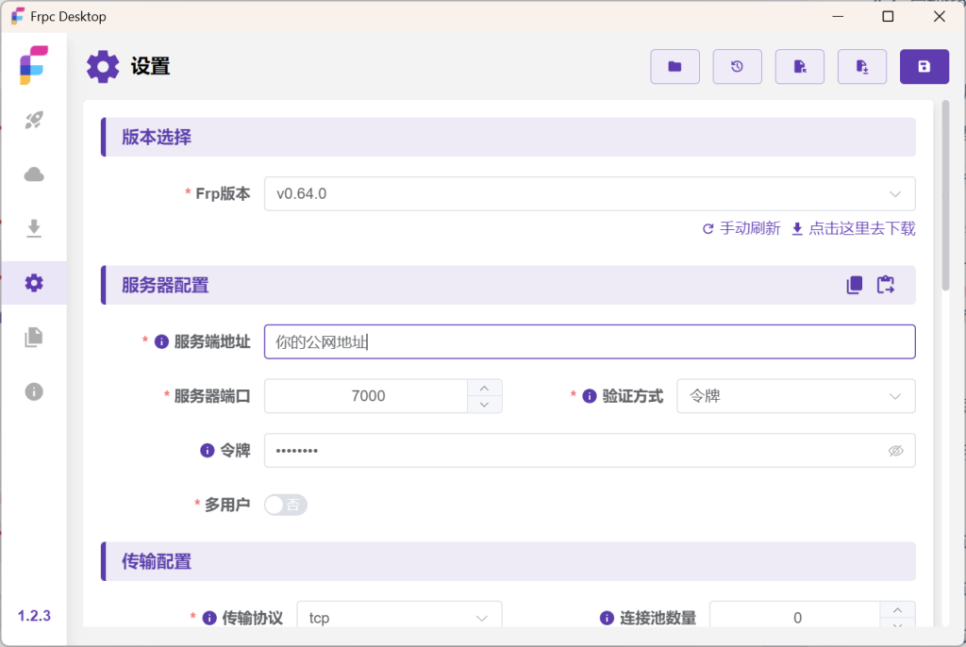Click the folder icon button in header
Screen dimensions: 966x647
[675, 66]
